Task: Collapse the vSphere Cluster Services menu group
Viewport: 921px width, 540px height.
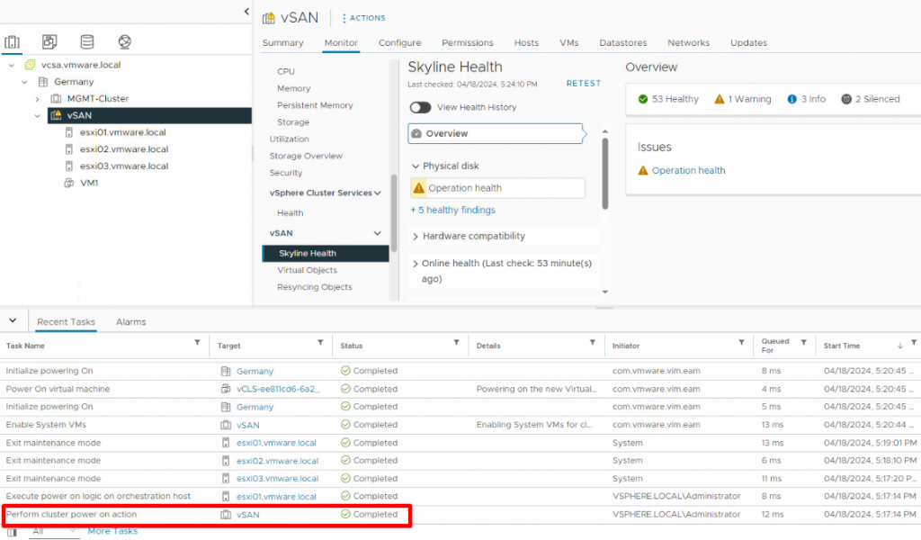Action: tap(377, 193)
